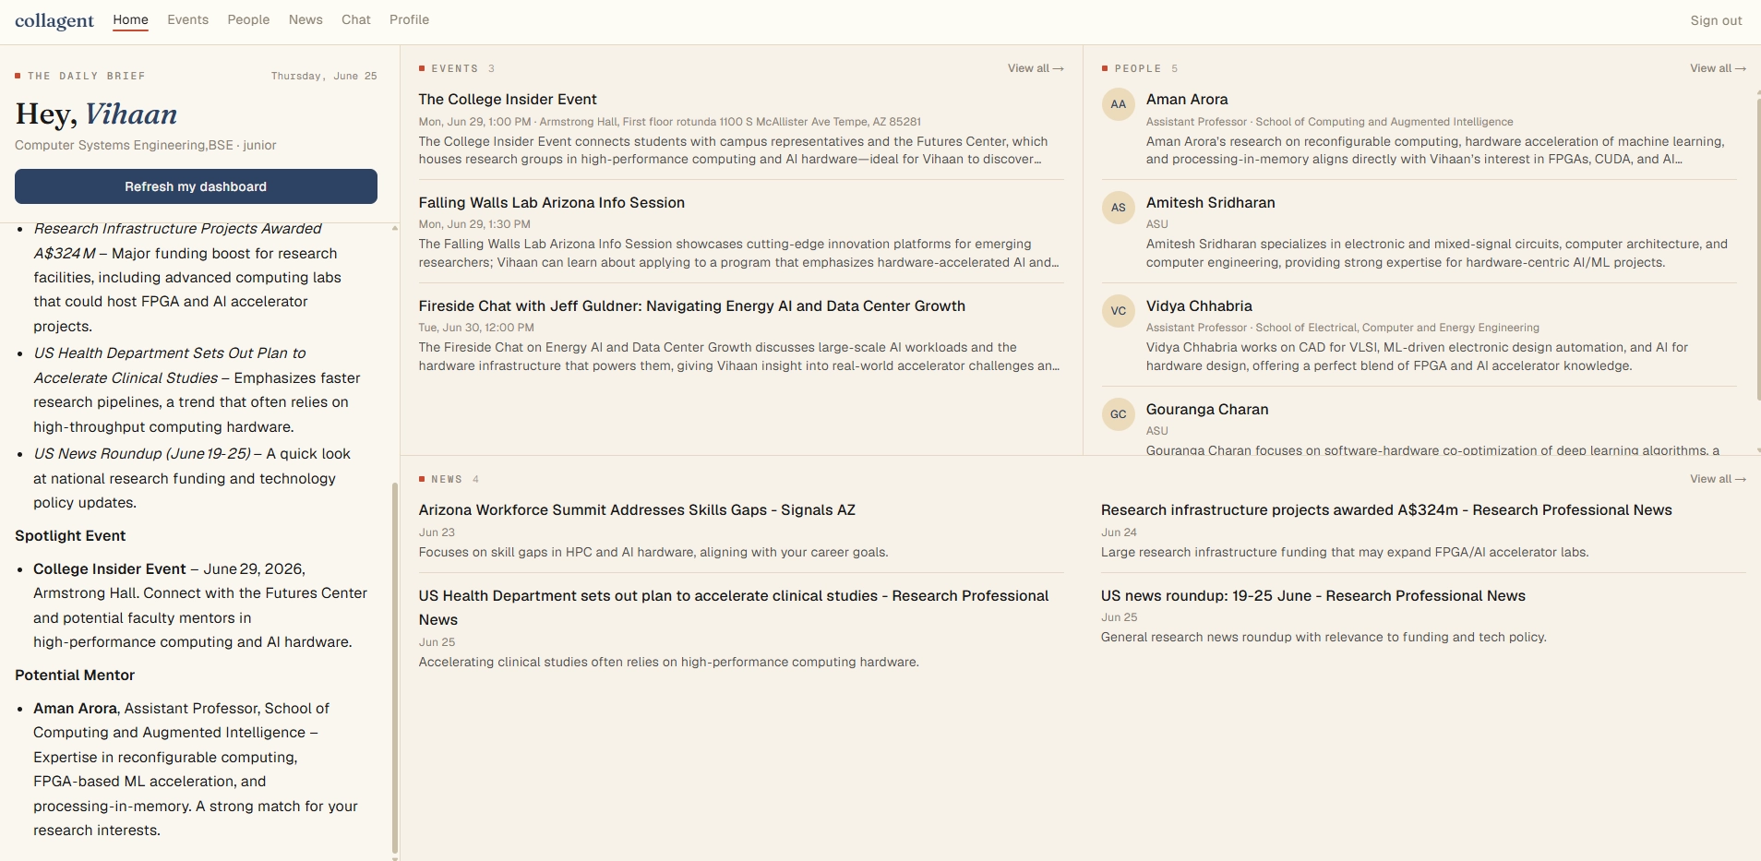This screenshot has width=1761, height=861.
Task: Open the People tab
Action: tap(248, 19)
